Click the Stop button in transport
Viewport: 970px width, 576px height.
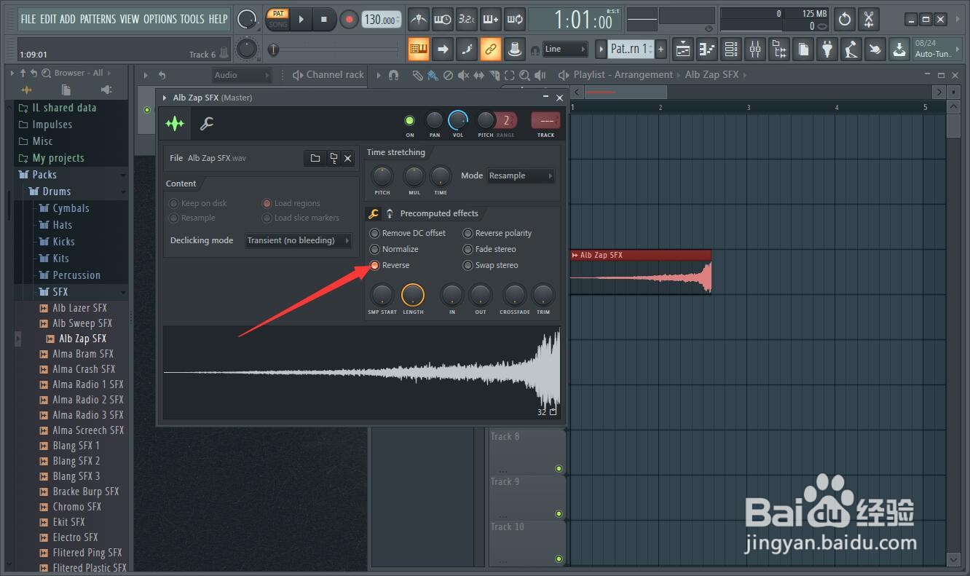pyautogui.click(x=324, y=20)
